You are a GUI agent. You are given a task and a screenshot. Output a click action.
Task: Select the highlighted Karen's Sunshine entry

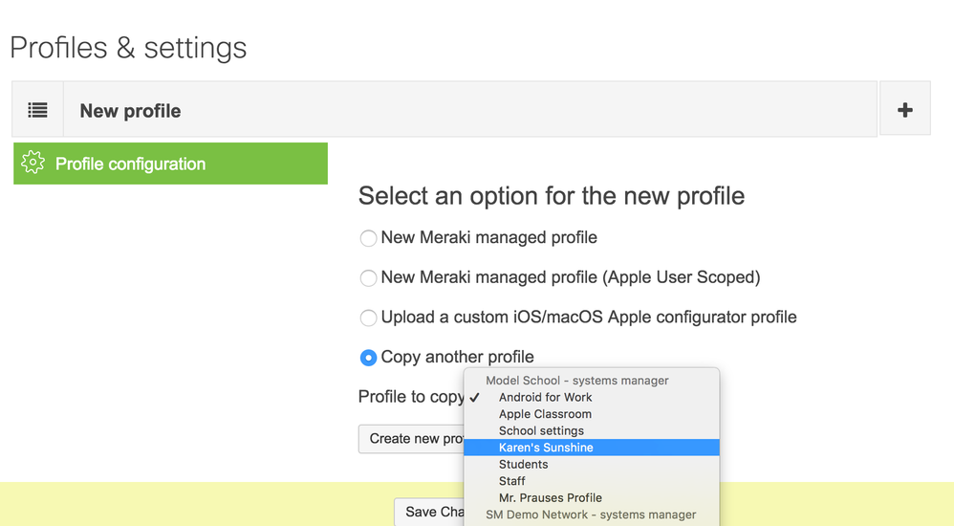[546, 448]
